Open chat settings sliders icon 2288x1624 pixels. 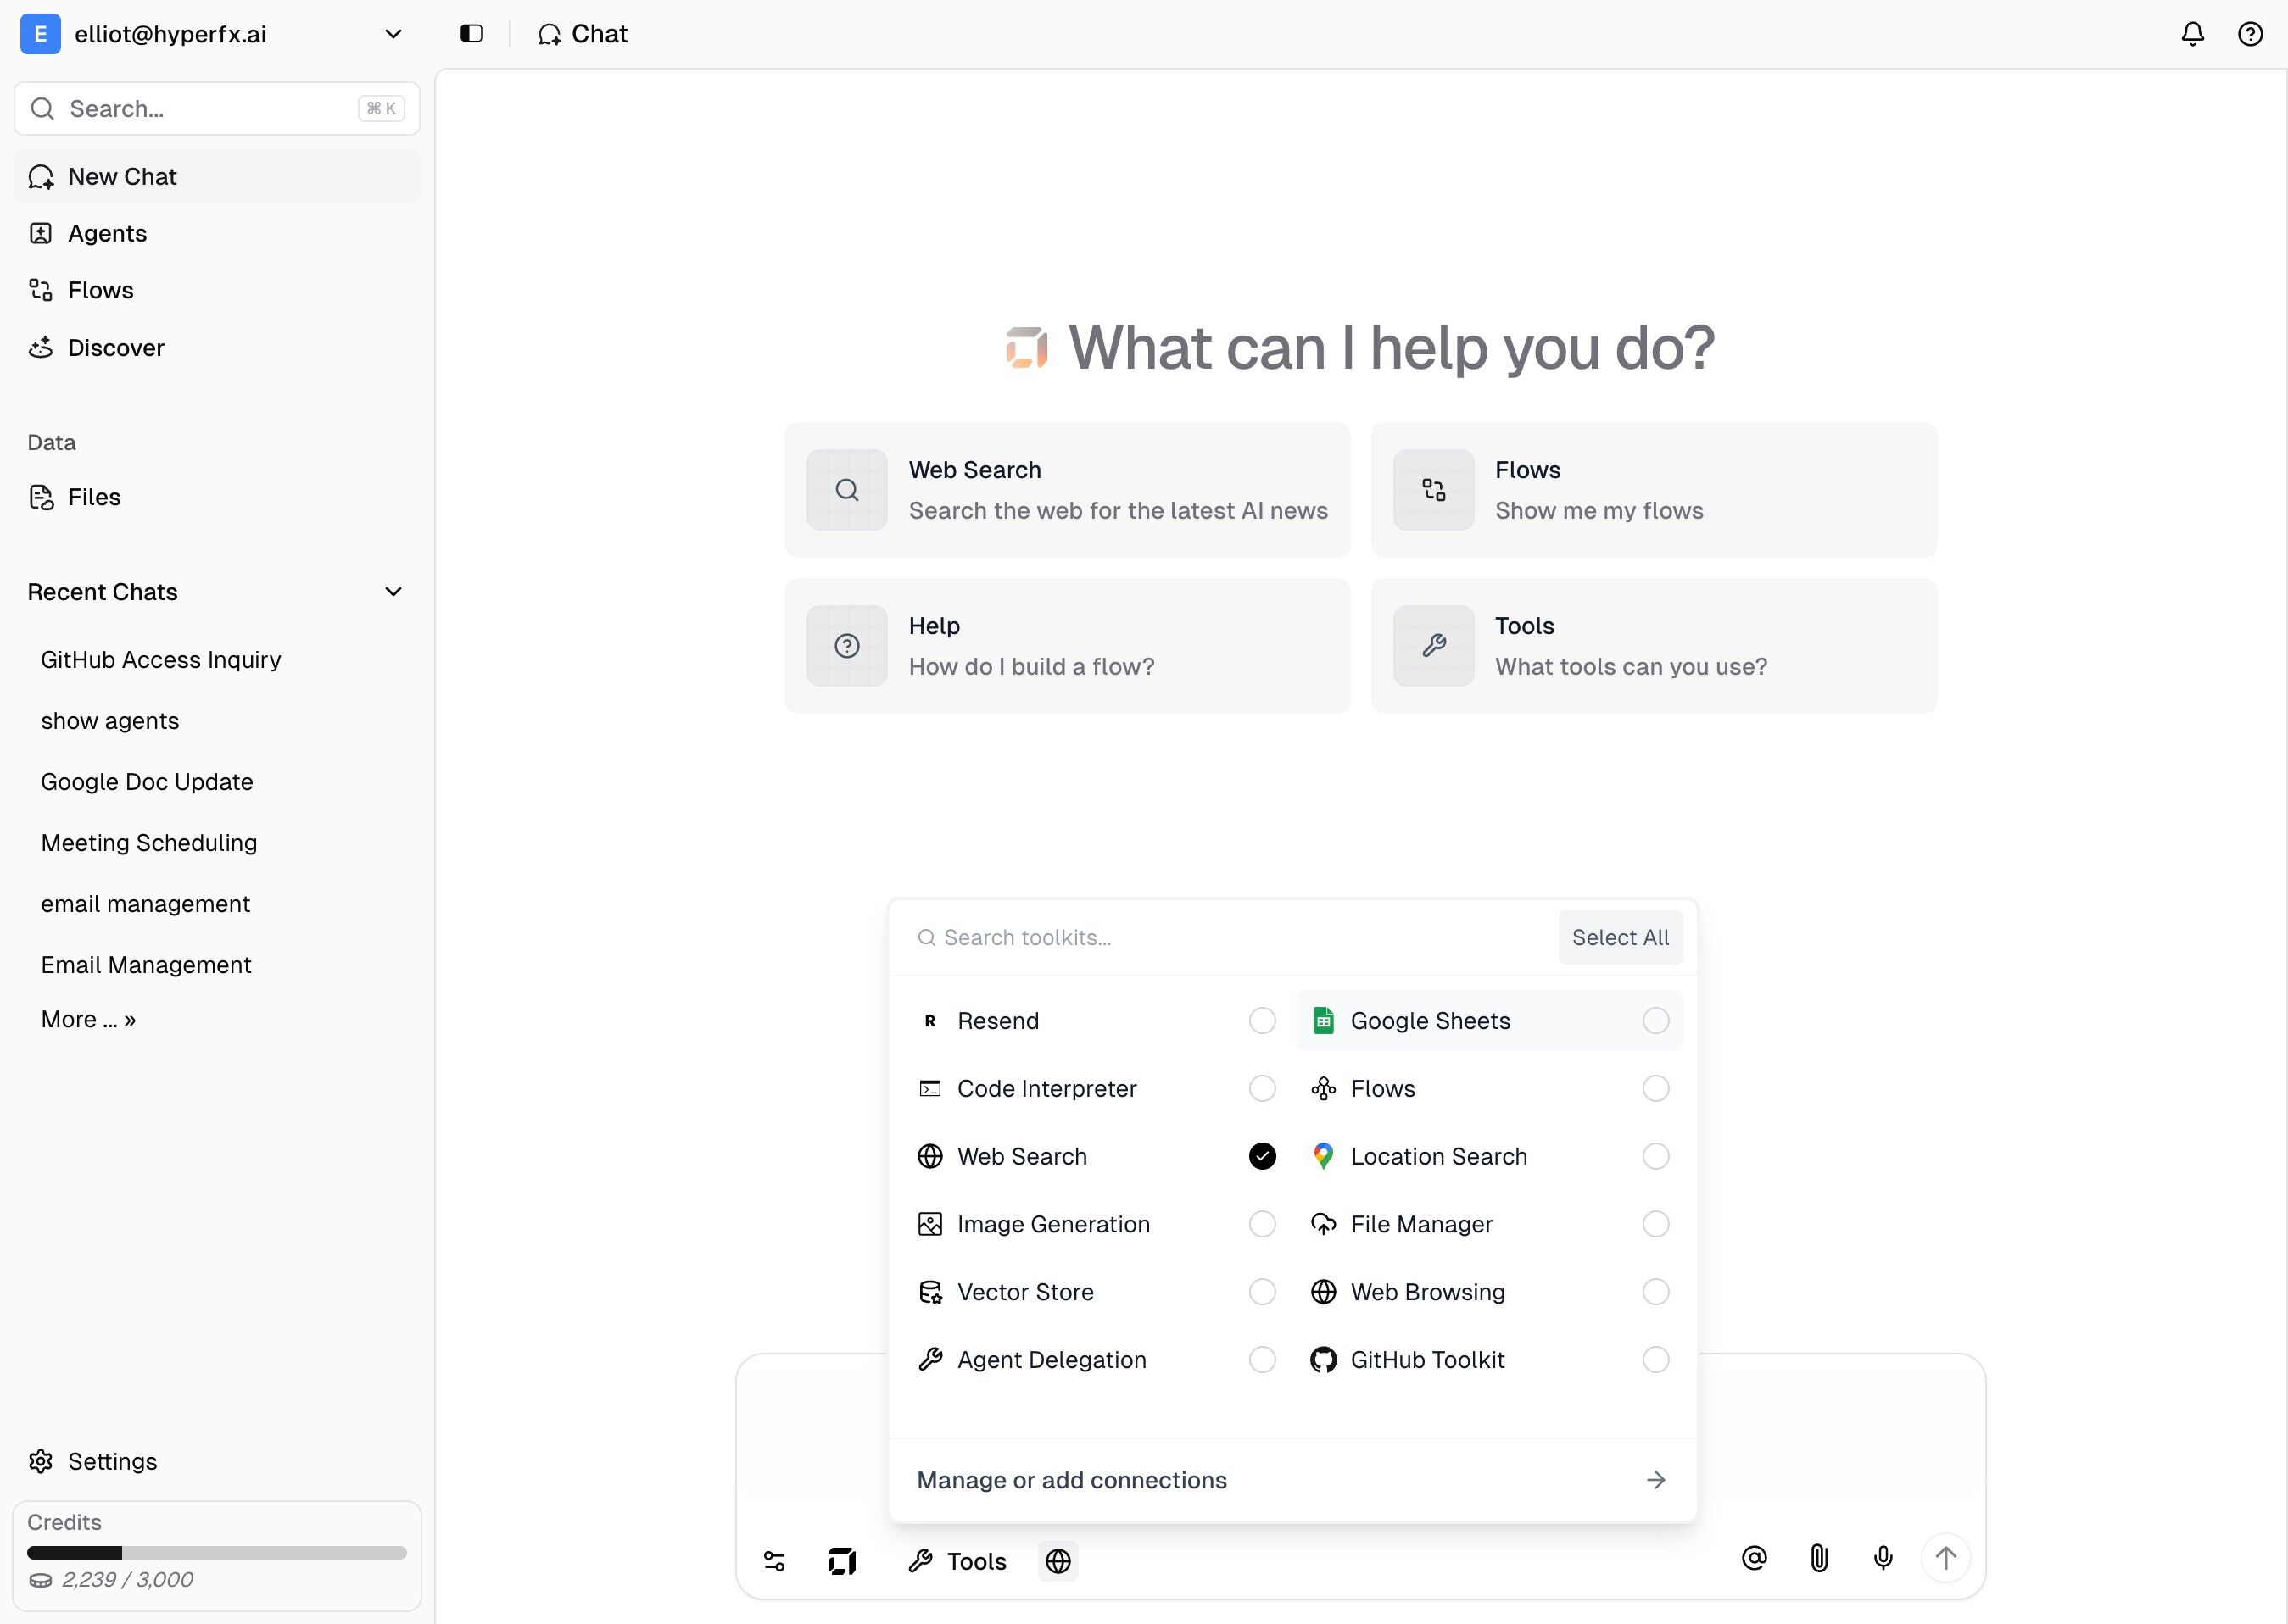pos(774,1561)
